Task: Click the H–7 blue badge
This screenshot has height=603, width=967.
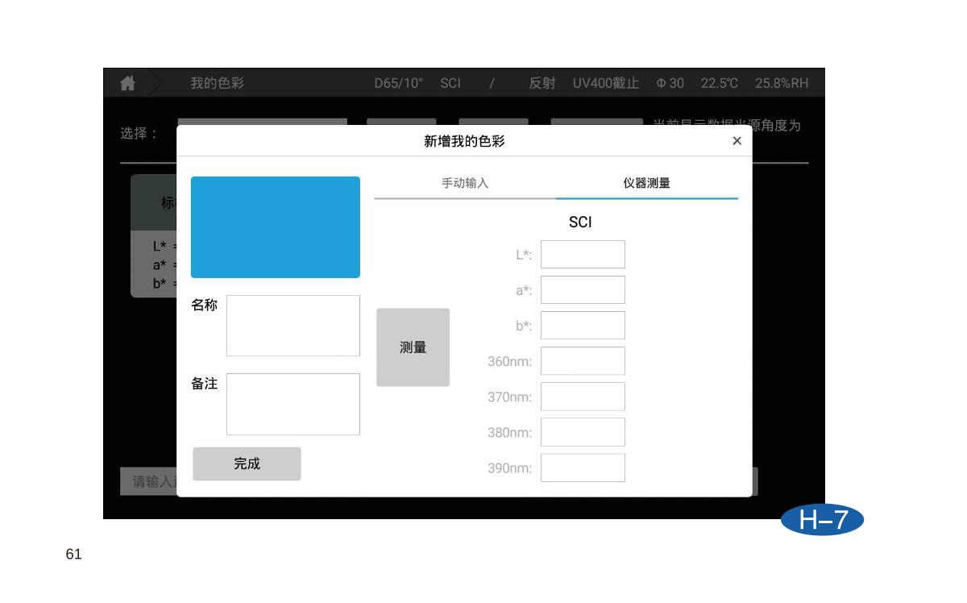Action: (x=822, y=520)
